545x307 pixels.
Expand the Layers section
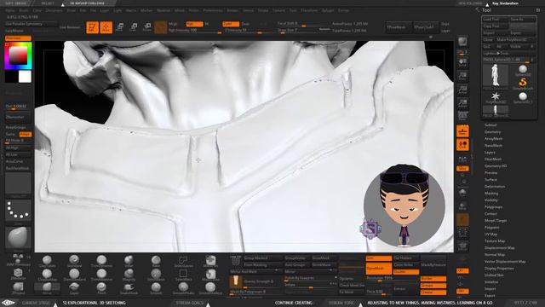490,153
